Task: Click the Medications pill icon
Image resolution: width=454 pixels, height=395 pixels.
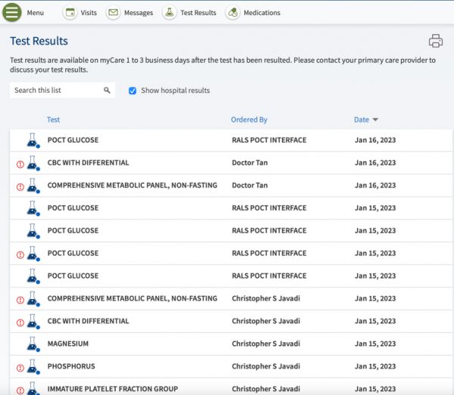Action: (x=233, y=13)
